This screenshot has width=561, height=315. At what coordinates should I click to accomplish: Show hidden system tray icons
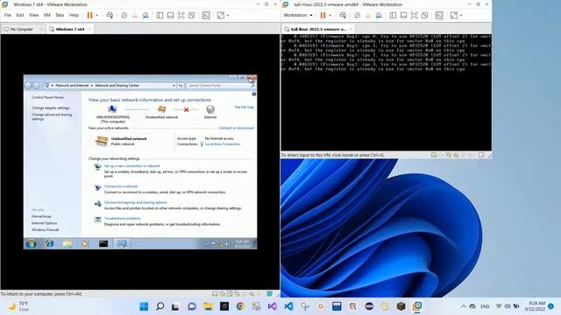[x=464, y=306]
